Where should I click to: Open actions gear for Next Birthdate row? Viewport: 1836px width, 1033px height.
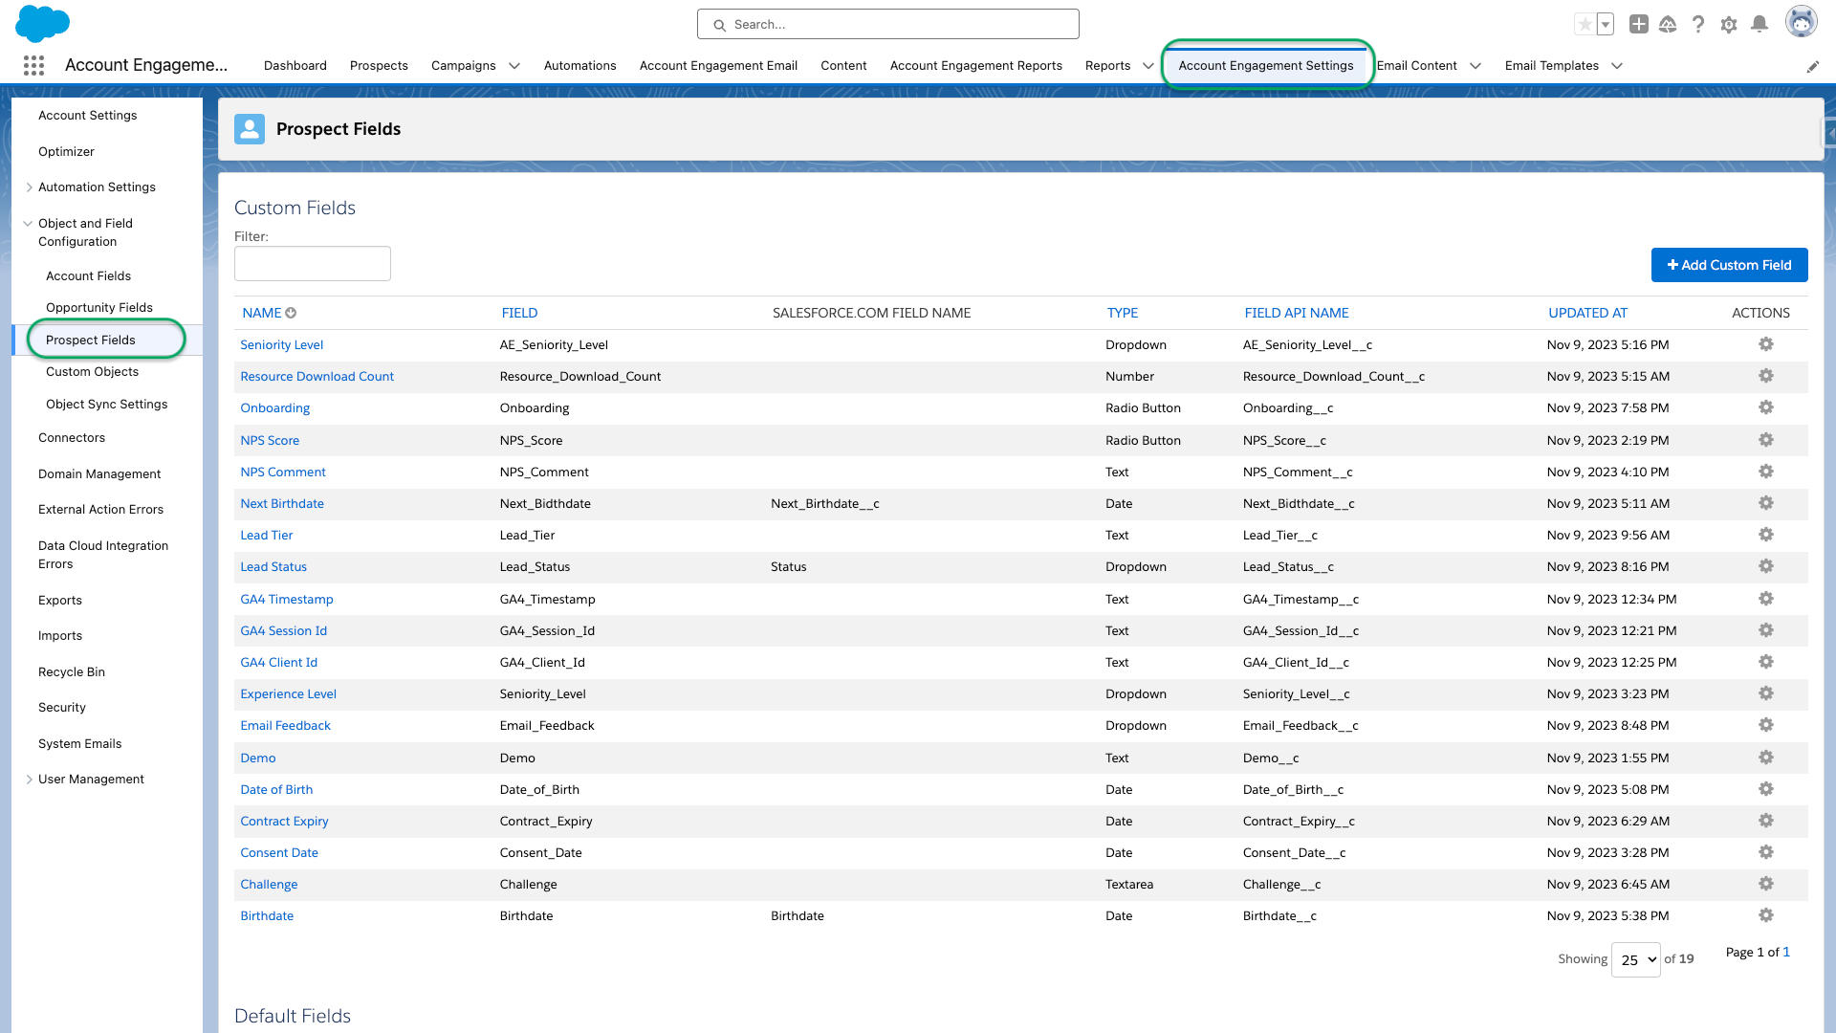(1766, 503)
